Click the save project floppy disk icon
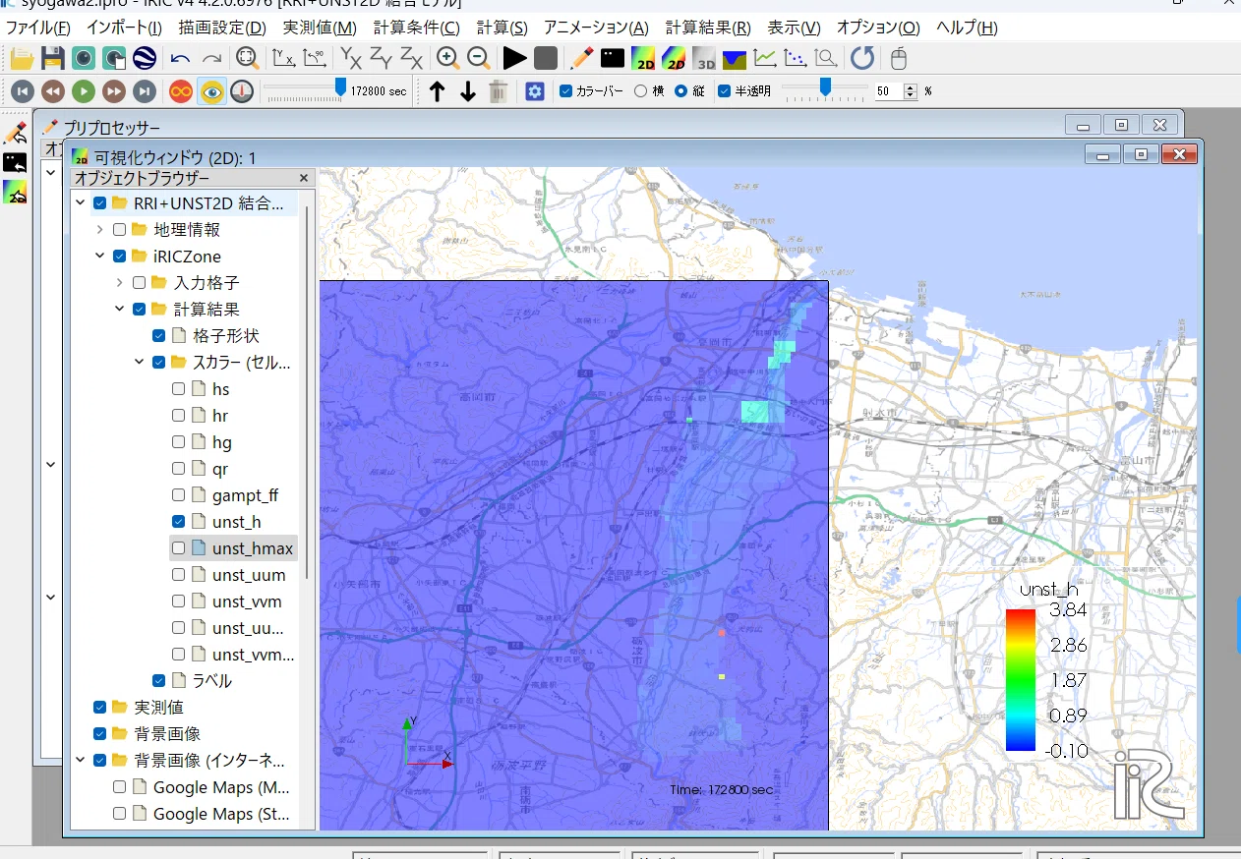This screenshot has width=1241, height=859. tap(53, 59)
